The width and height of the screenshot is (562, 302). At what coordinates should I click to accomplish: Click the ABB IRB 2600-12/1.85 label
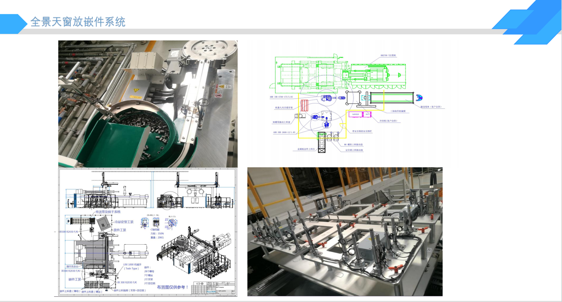284,133
